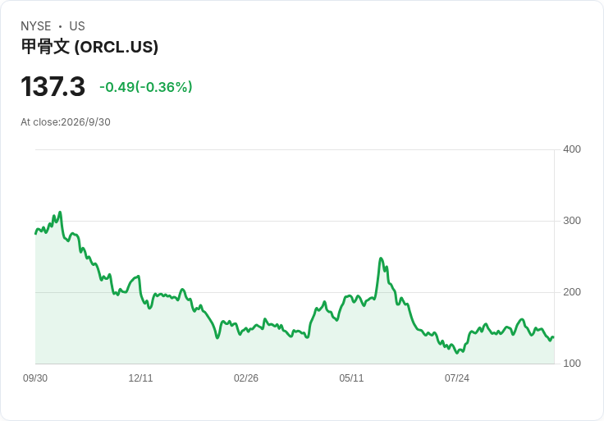Click the 05/11 date axis label

pos(351,378)
